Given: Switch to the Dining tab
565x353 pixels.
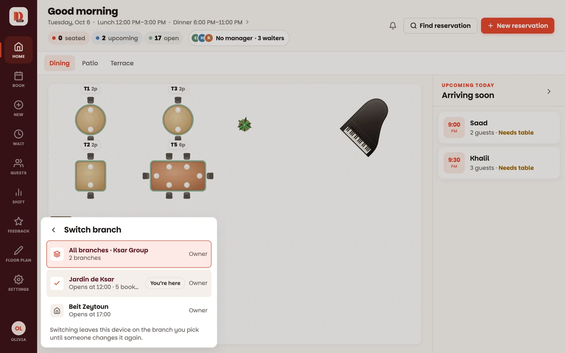Looking at the screenshot, I should [x=59, y=63].
